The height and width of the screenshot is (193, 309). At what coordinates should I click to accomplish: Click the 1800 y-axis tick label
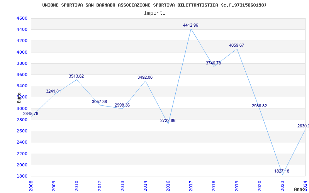22,176
